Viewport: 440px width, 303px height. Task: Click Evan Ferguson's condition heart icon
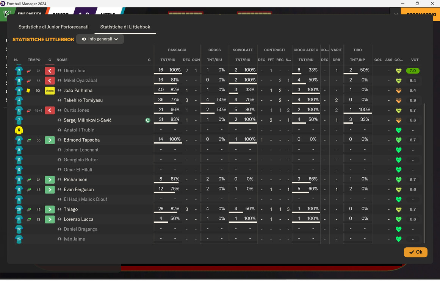tap(398, 189)
